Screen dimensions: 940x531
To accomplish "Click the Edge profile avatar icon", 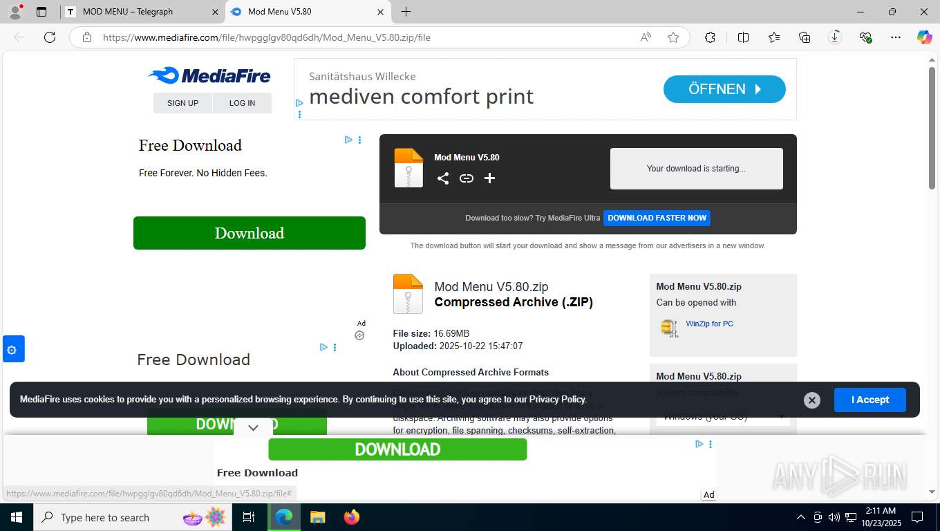I will [15, 11].
